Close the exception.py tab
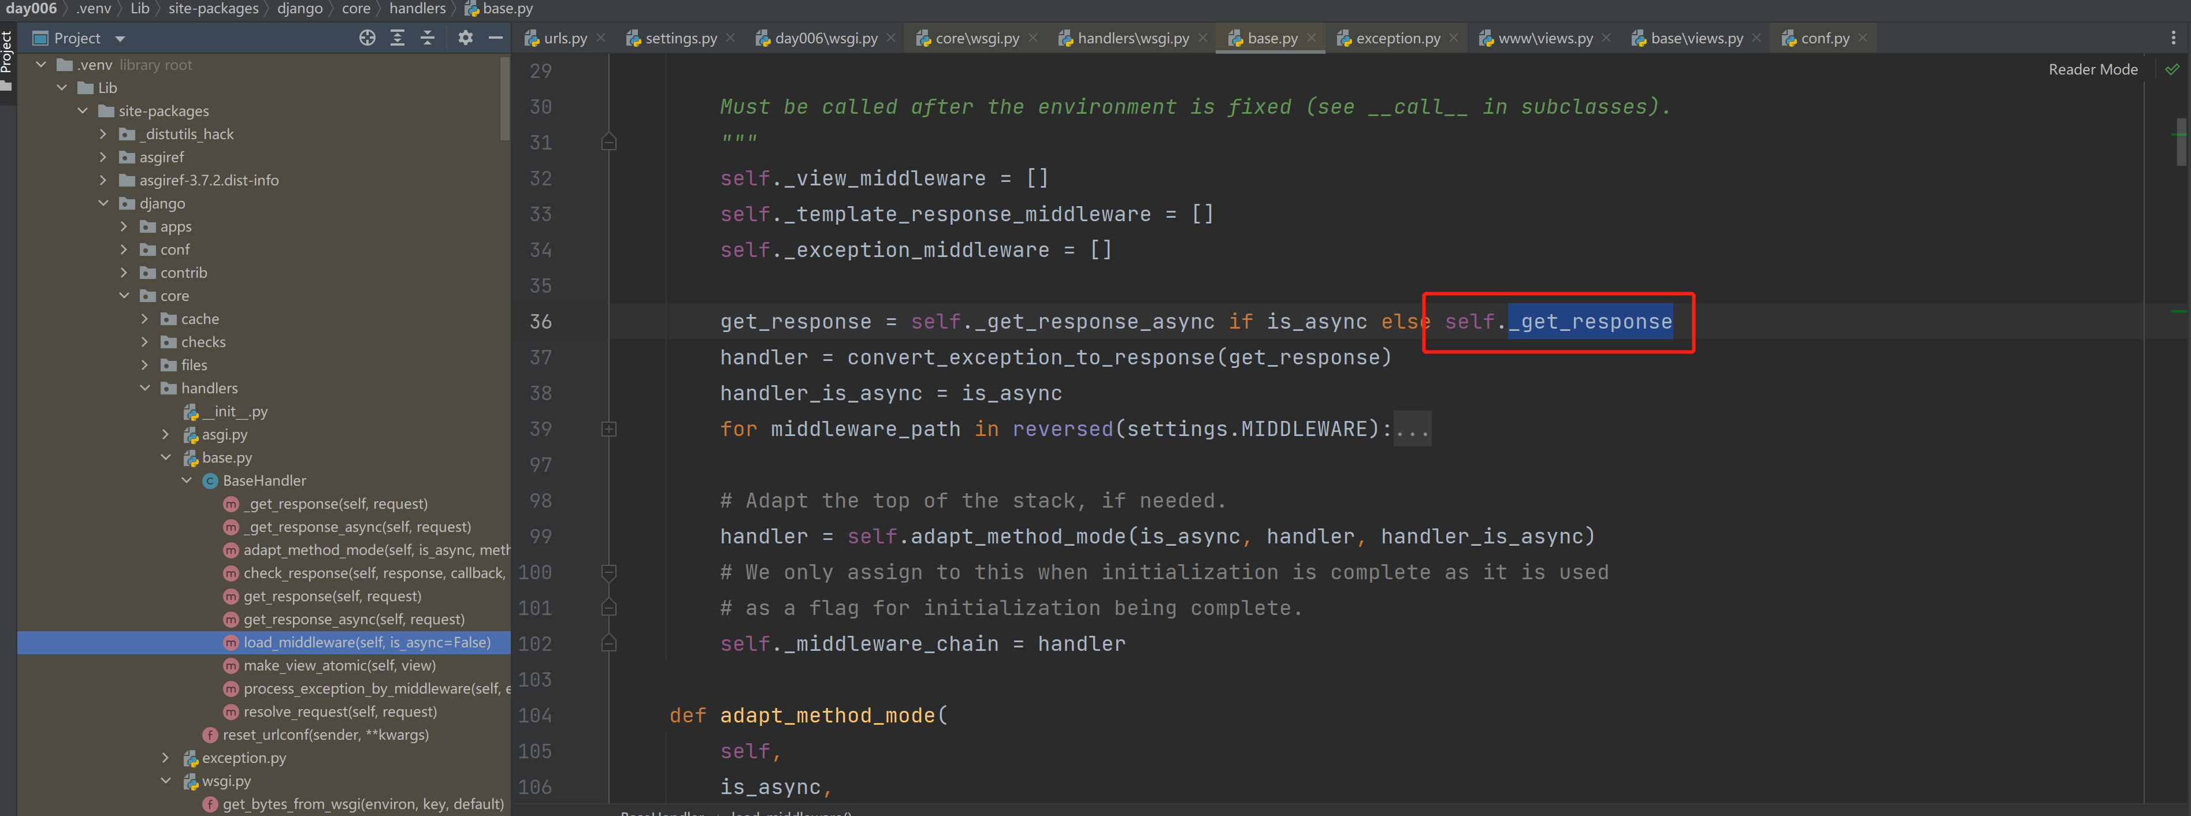Screen dimensions: 2191x816 click(1454, 38)
